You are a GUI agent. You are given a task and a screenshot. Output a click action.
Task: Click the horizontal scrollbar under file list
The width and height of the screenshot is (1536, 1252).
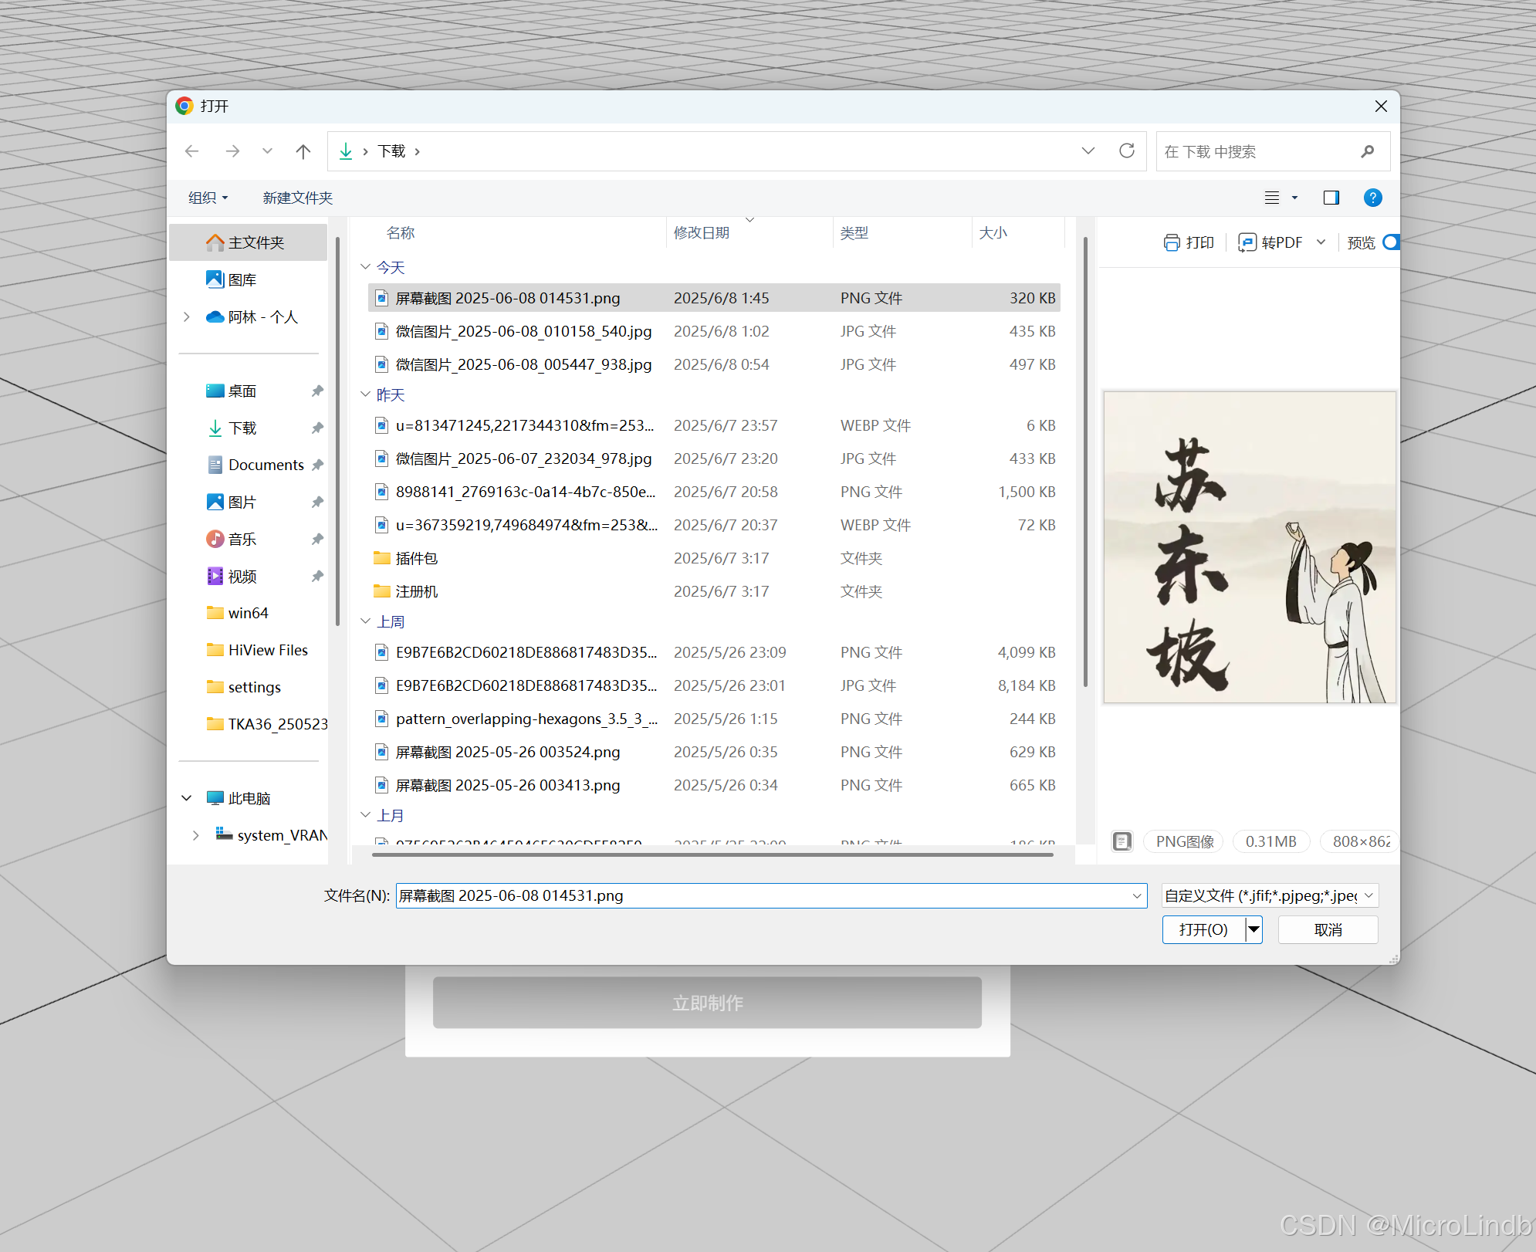pos(712,854)
